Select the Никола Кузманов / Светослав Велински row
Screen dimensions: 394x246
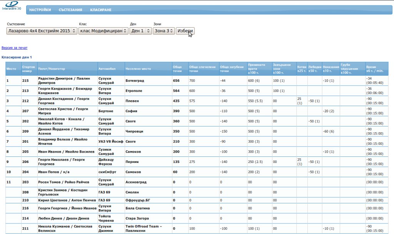(65, 228)
